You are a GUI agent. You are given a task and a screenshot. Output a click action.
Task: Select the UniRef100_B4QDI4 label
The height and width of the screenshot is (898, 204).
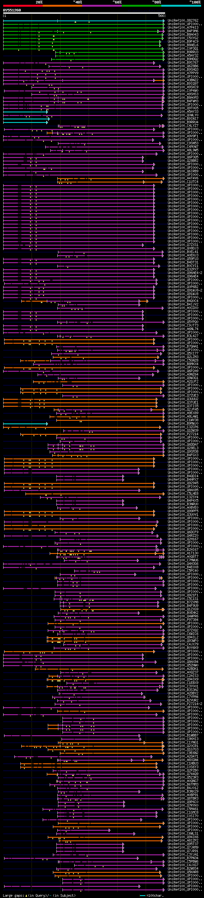click(183, 476)
